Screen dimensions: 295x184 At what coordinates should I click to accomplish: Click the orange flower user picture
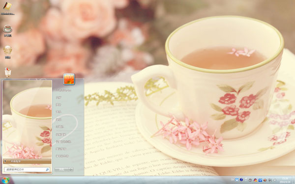click(69, 79)
